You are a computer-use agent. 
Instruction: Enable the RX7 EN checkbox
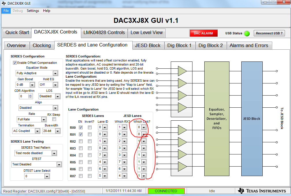pyautogui.click(x=81, y=176)
